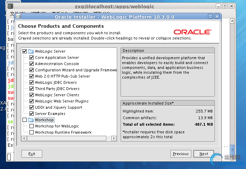Click the 407.1 MB total size value
Screen dimensions: 246x169
point(204,124)
